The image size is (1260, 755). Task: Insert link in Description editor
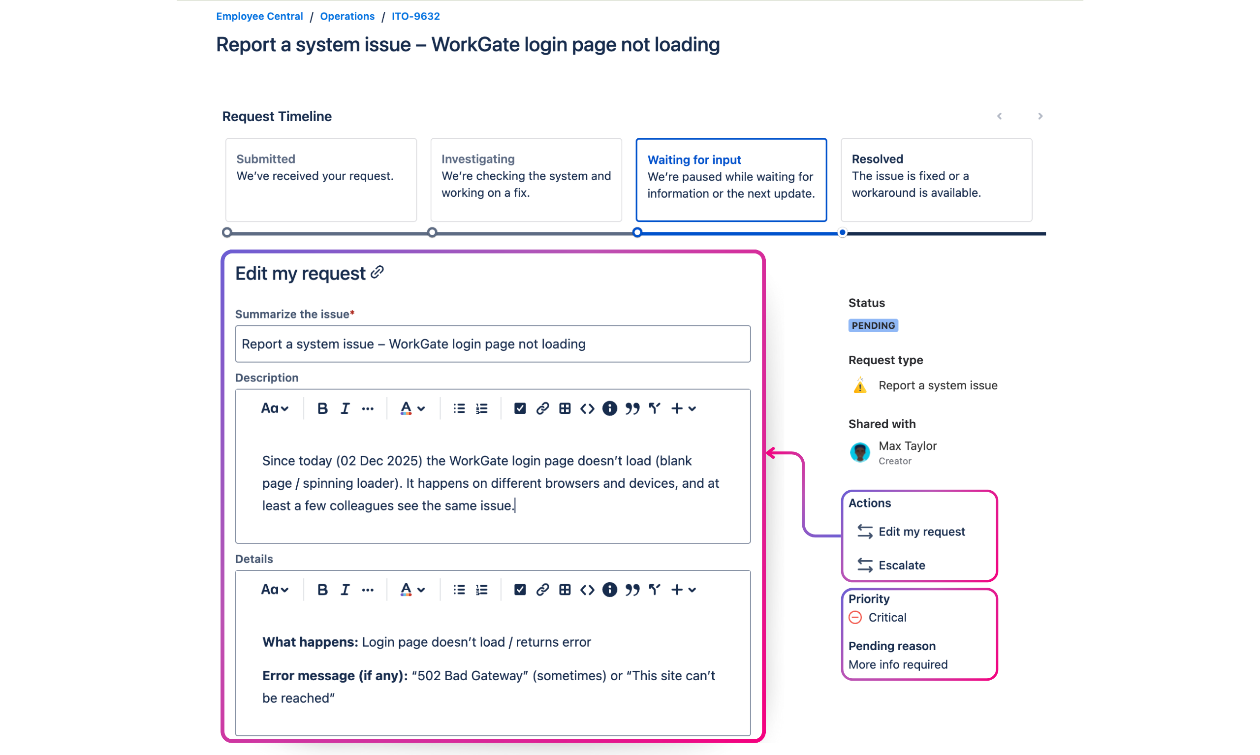coord(542,409)
